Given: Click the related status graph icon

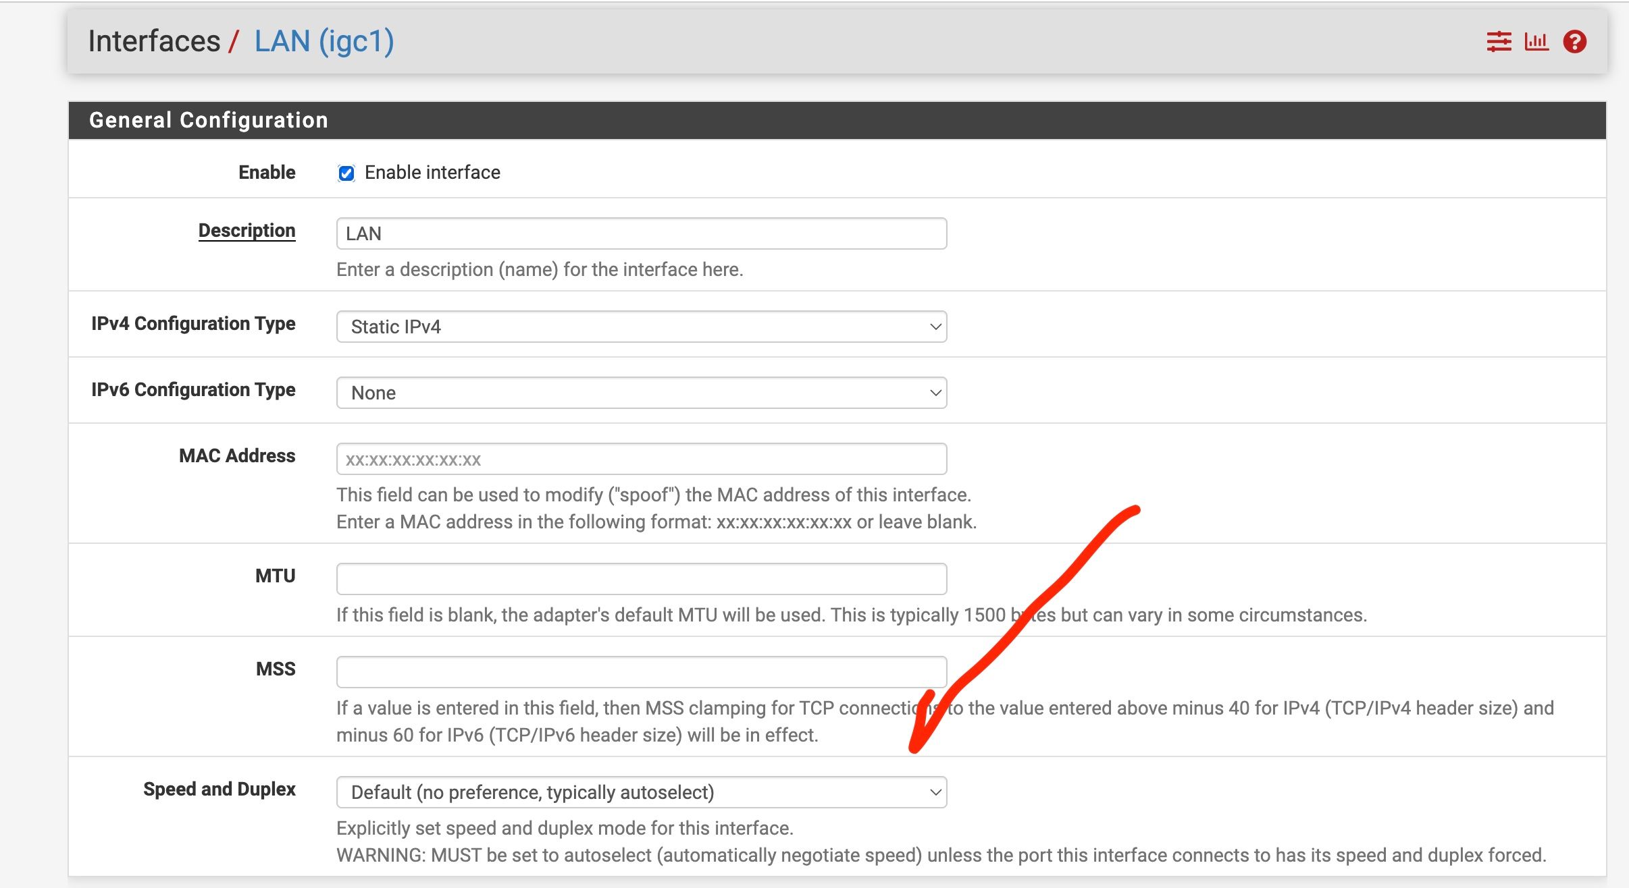Looking at the screenshot, I should pyautogui.click(x=1536, y=42).
